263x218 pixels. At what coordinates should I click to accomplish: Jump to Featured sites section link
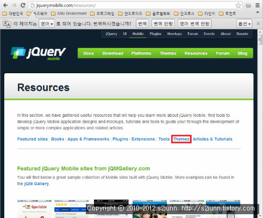(x=32, y=139)
